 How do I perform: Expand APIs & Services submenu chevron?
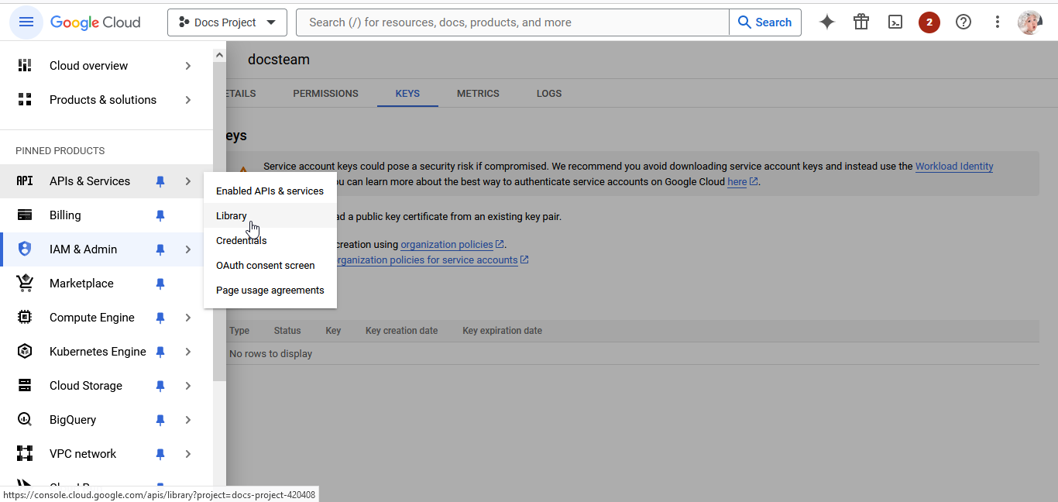188,181
